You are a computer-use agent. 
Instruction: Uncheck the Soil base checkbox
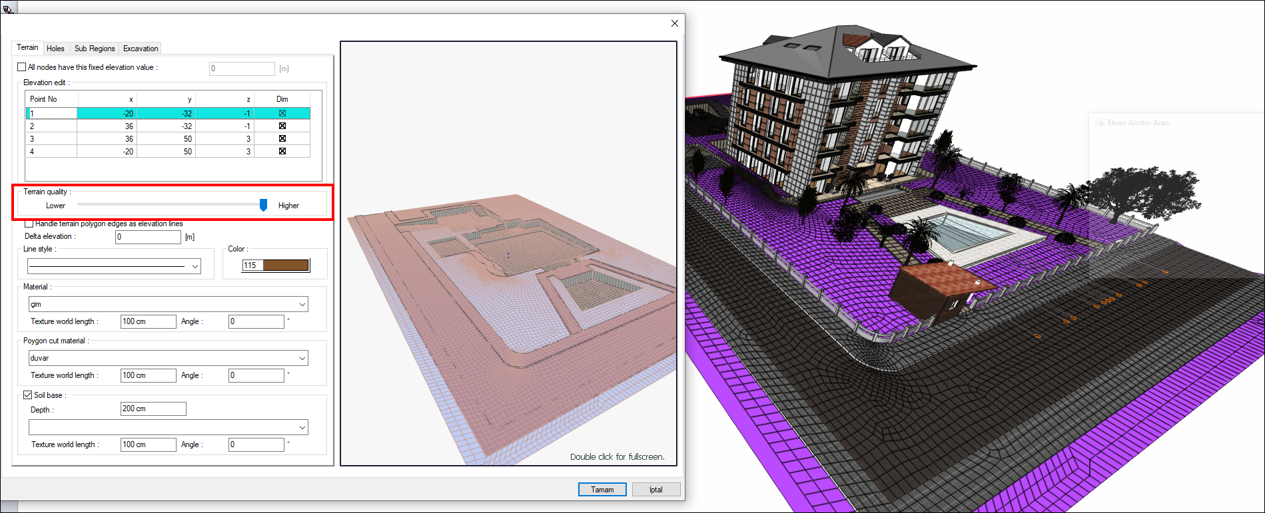tap(28, 395)
